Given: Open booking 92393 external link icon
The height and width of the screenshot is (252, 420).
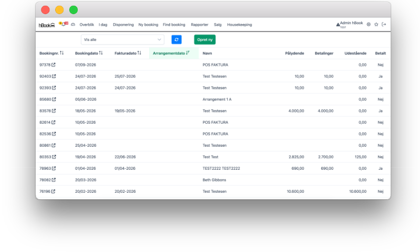Looking at the screenshot, I should click(x=54, y=87).
